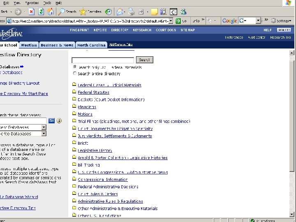Open browser Search magnifier button

coord(67,12)
